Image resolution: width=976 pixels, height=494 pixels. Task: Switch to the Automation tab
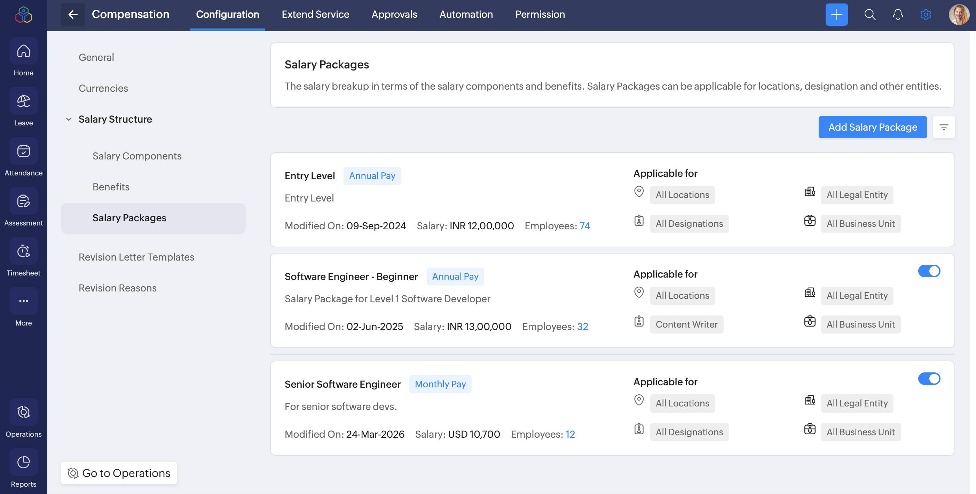point(466,14)
